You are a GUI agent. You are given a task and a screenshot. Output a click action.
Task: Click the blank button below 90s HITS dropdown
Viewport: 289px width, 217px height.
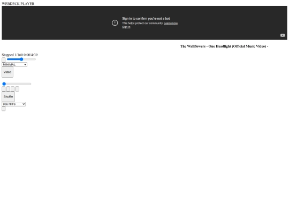coord(4,109)
